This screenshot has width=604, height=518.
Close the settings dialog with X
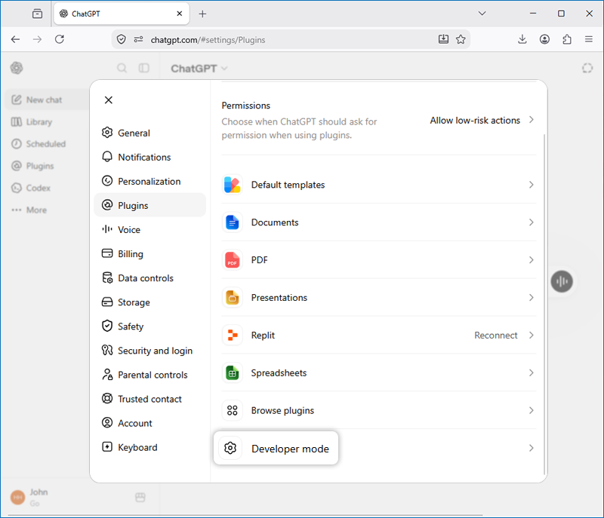click(109, 100)
